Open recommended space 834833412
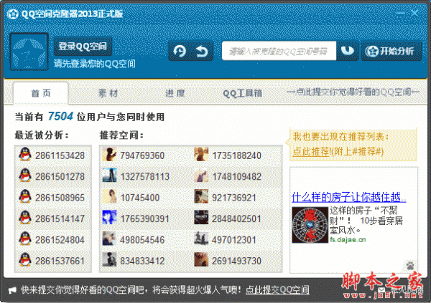The height and width of the screenshot is (303, 431). [x=142, y=261]
